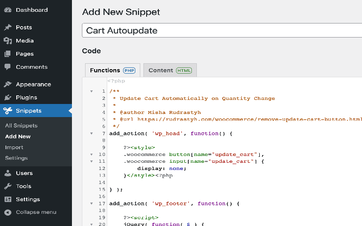Image resolution: width=362 pixels, height=226 pixels.
Task: Open the Snippets Settings submenu link
Action: pyautogui.click(x=16, y=158)
